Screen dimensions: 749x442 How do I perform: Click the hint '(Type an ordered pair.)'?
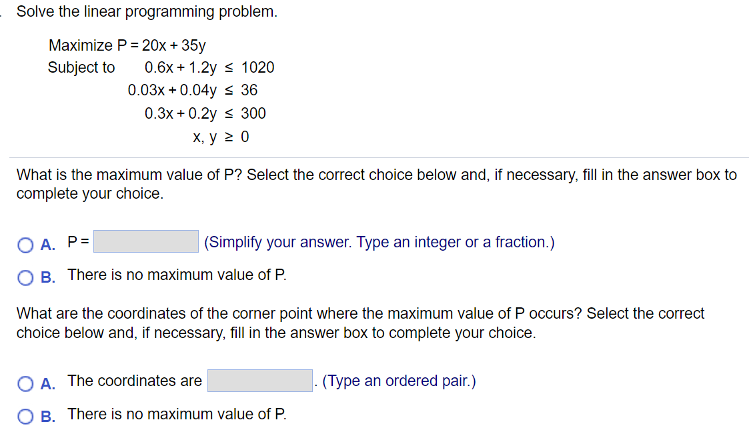coord(400,381)
